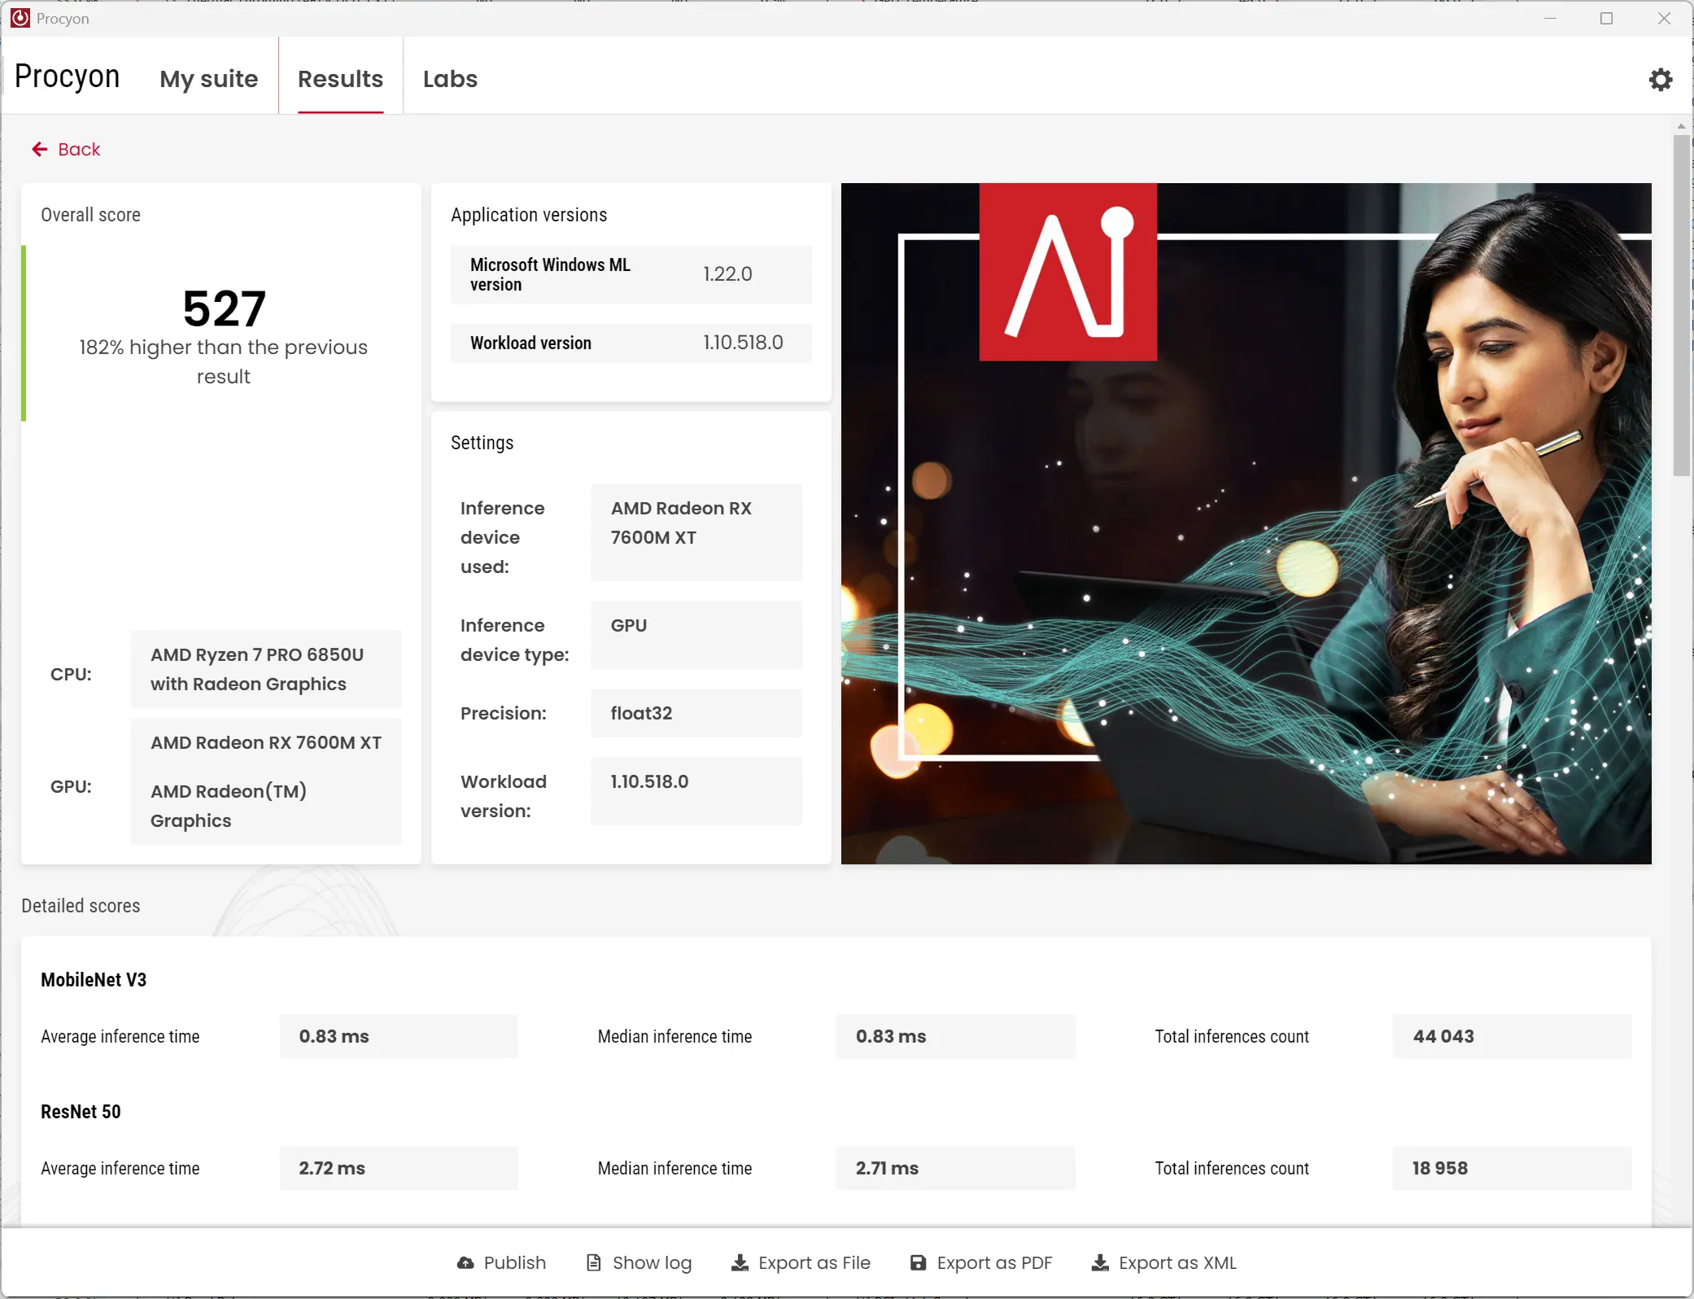Click the scrollbar up arrow
Screen dimensions: 1694x1299
pos(1681,127)
